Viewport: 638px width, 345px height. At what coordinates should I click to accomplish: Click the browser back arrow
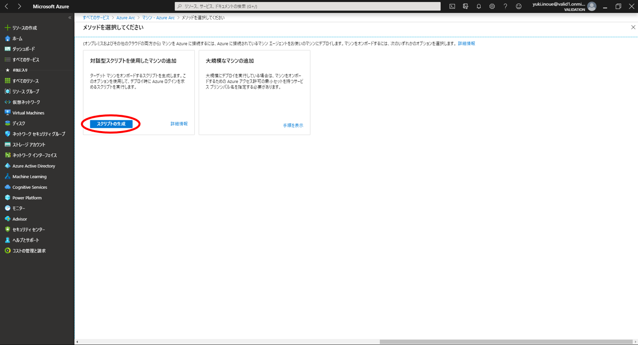[x=6, y=6]
